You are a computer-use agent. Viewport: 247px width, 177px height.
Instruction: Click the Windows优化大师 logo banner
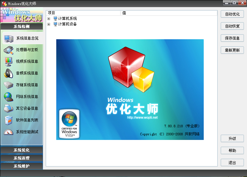coord(22,15)
